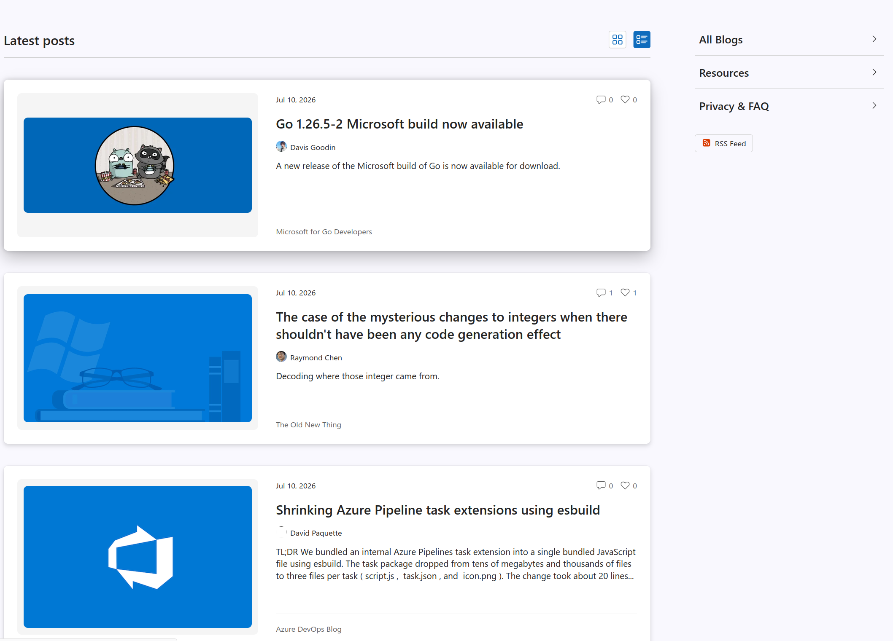893x641 pixels.
Task: Open Shrinking Azure Pipeline task extensions article
Action: tap(437, 510)
